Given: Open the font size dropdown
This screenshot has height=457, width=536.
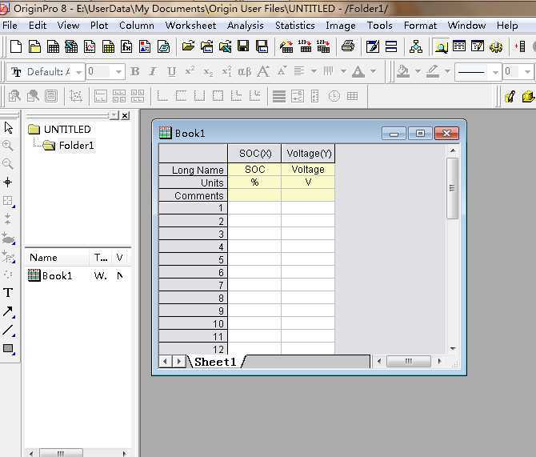Looking at the screenshot, I should [118, 72].
